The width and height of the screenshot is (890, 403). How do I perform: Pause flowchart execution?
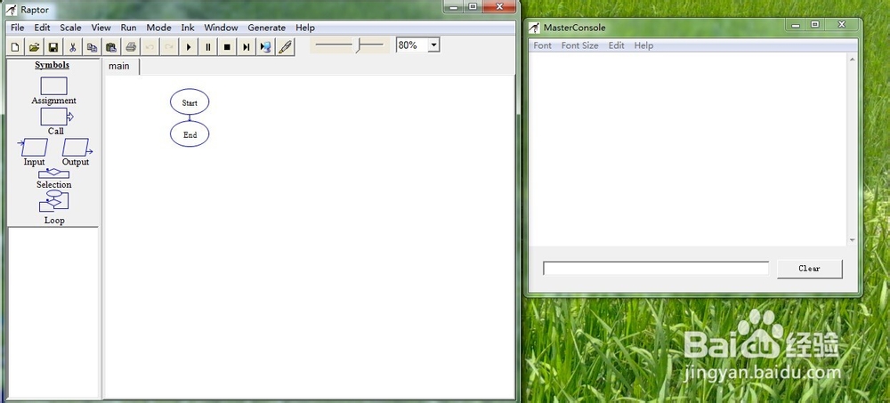pos(207,47)
